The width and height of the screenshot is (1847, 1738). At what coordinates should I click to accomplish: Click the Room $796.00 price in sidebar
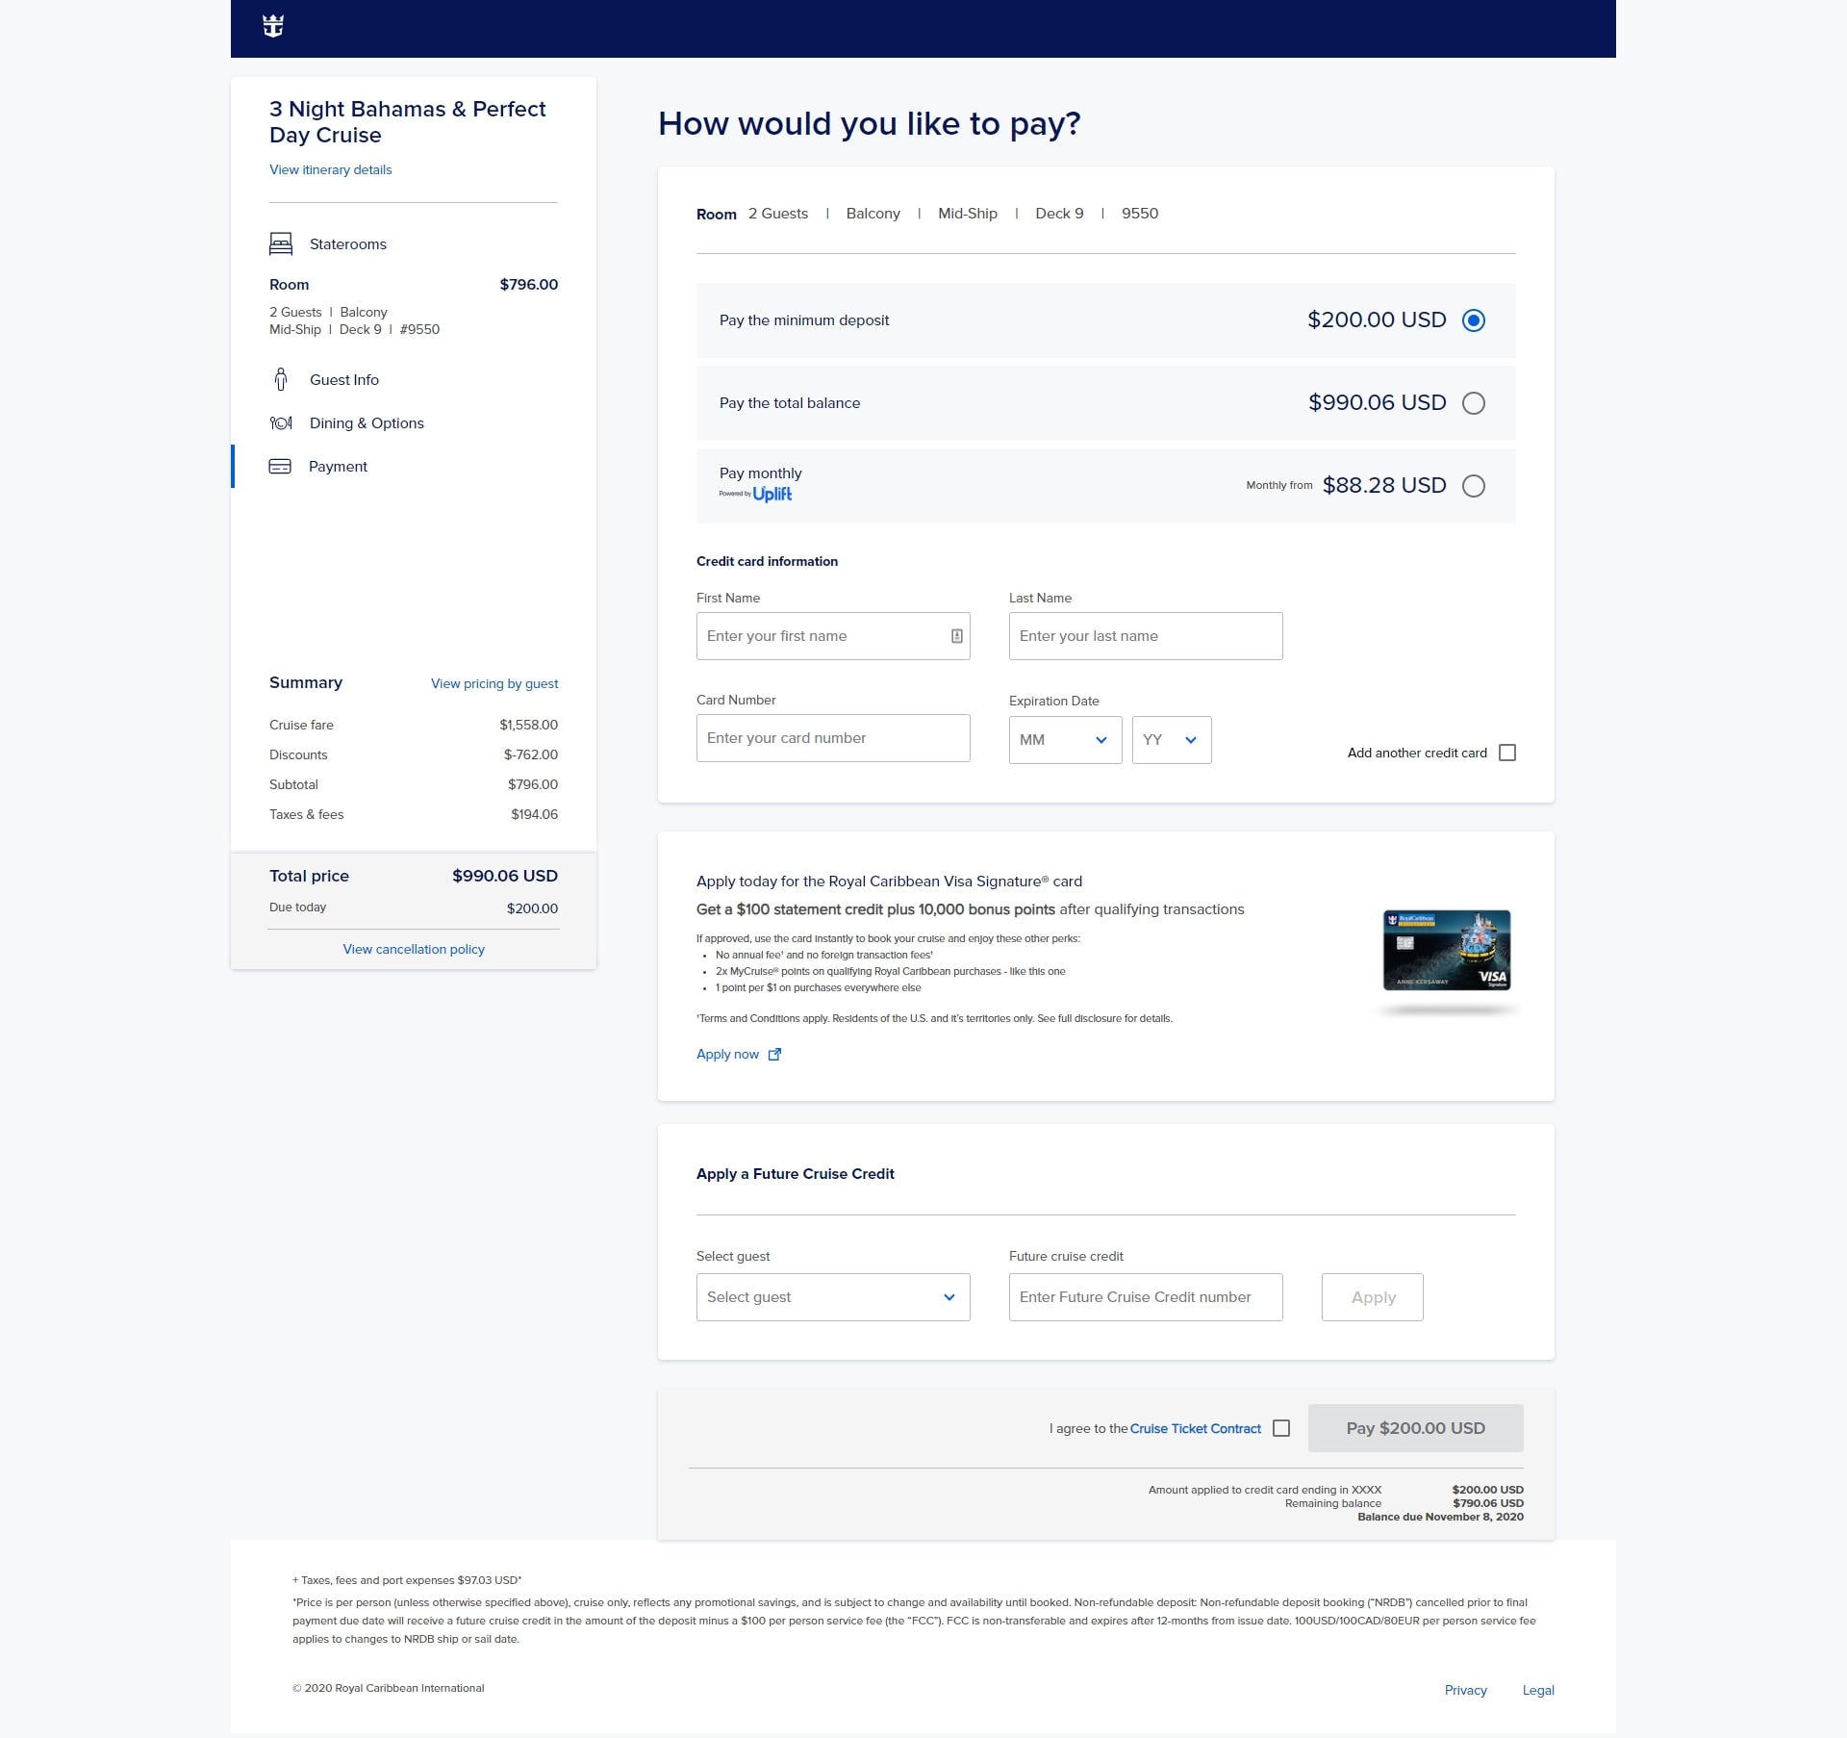[x=529, y=285]
